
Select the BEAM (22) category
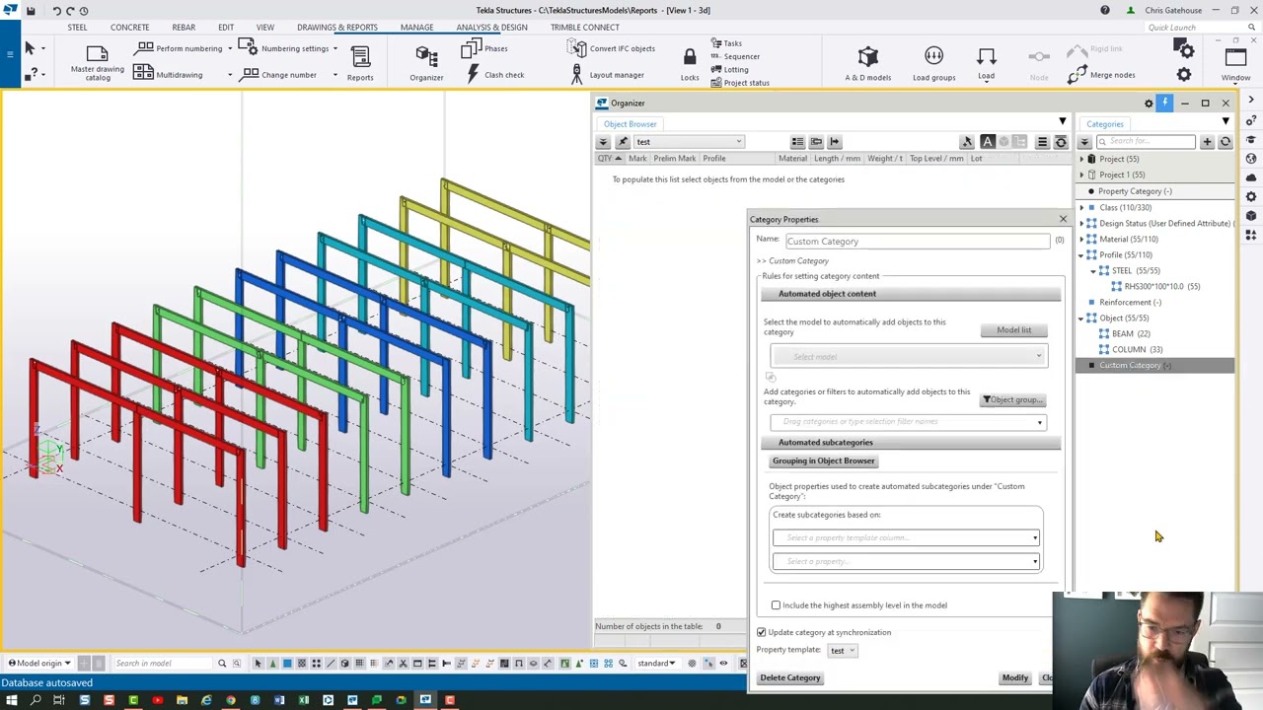[1131, 333]
